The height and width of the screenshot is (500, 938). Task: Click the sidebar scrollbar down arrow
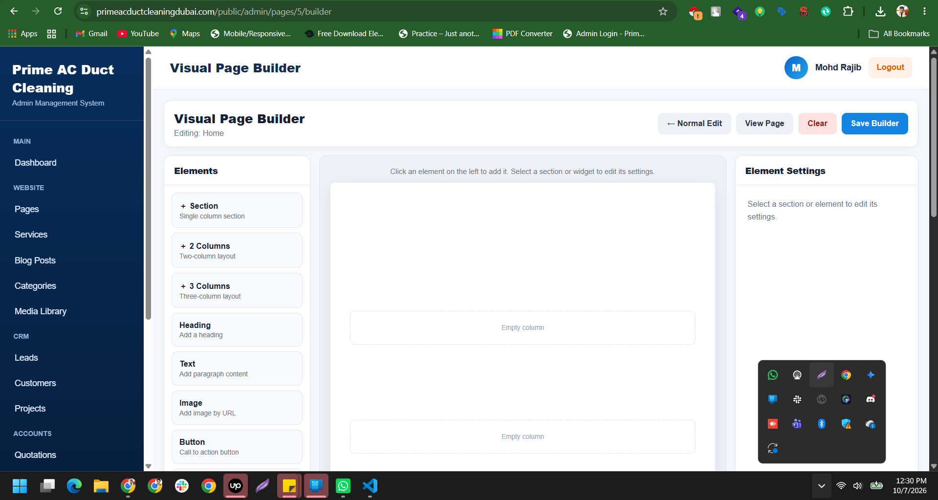pos(148,466)
